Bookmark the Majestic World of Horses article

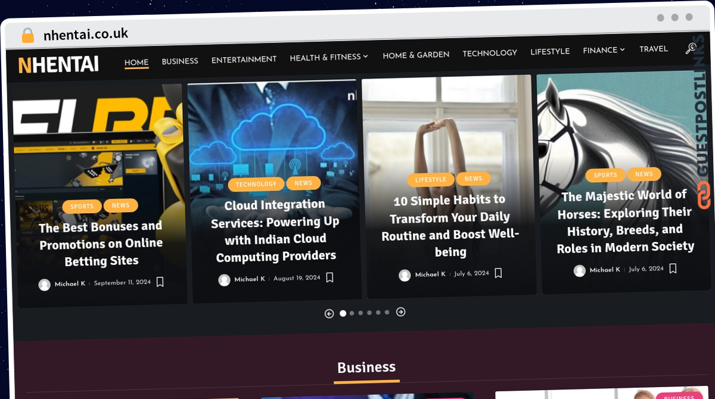point(673,269)
